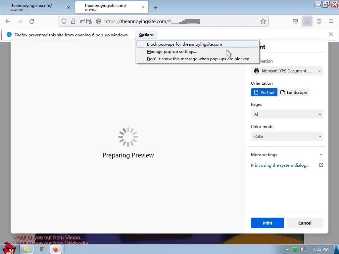This screenshot has height=254, width=339.
Task: Open Angry Birds start button on taskbar
Action: click(9, 248)
